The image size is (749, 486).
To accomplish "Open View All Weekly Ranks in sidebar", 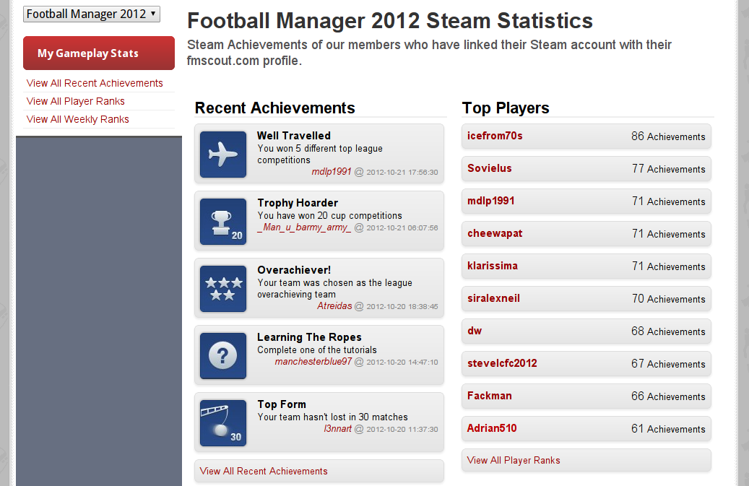I will point(78,119).
